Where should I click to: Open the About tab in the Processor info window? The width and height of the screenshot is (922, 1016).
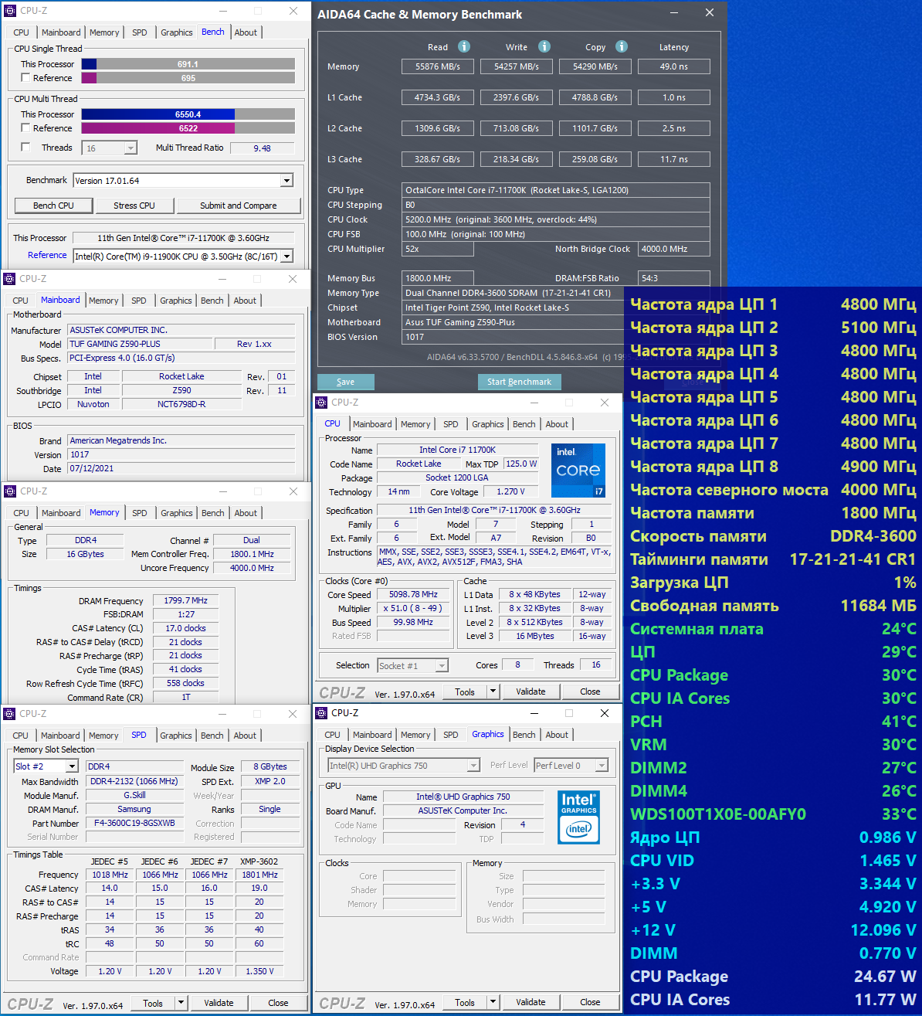click(x=557, y=424)
